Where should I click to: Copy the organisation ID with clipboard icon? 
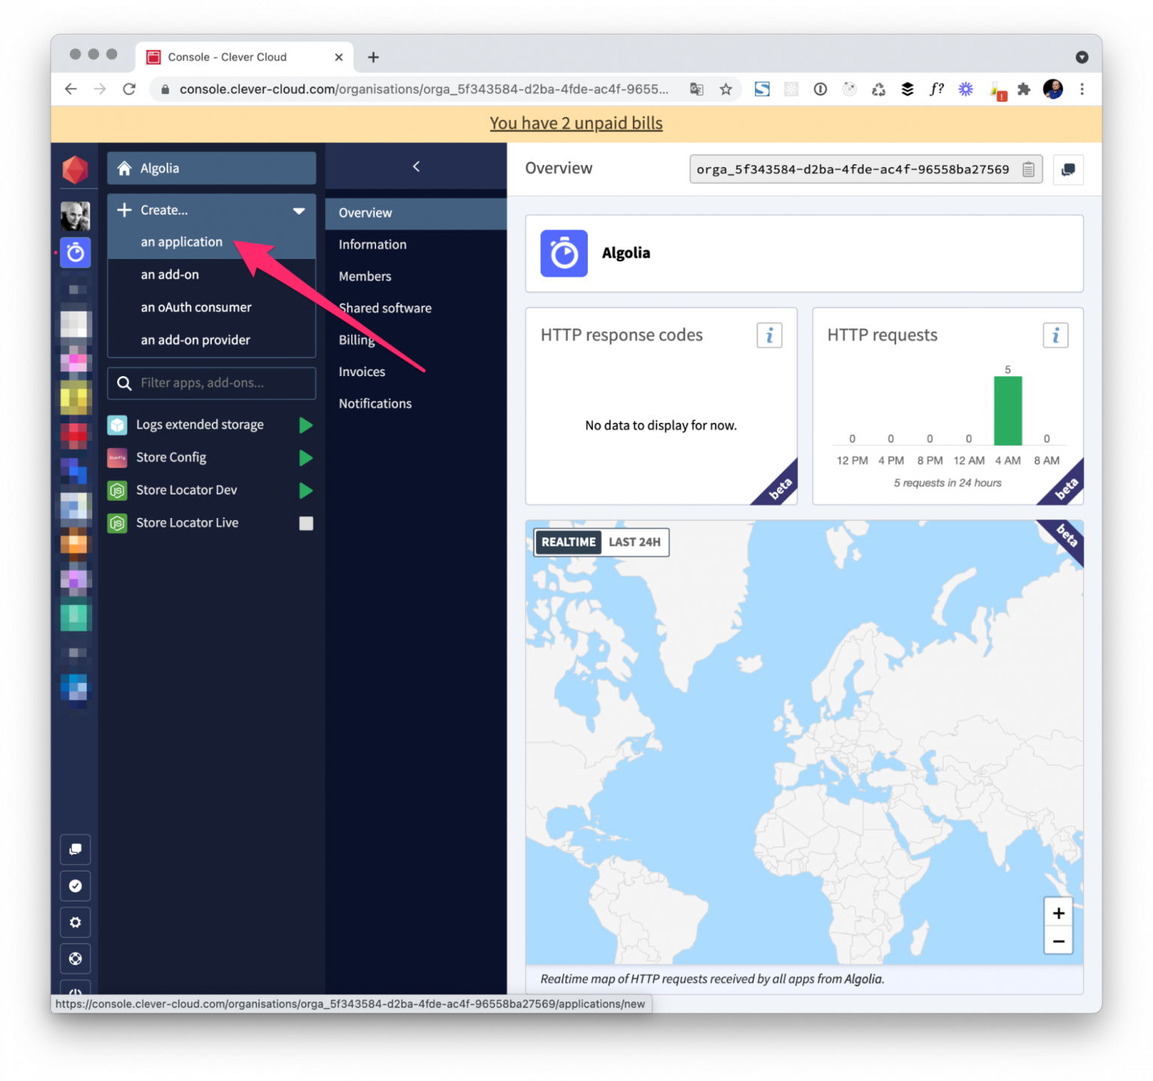pos(1028,170)
